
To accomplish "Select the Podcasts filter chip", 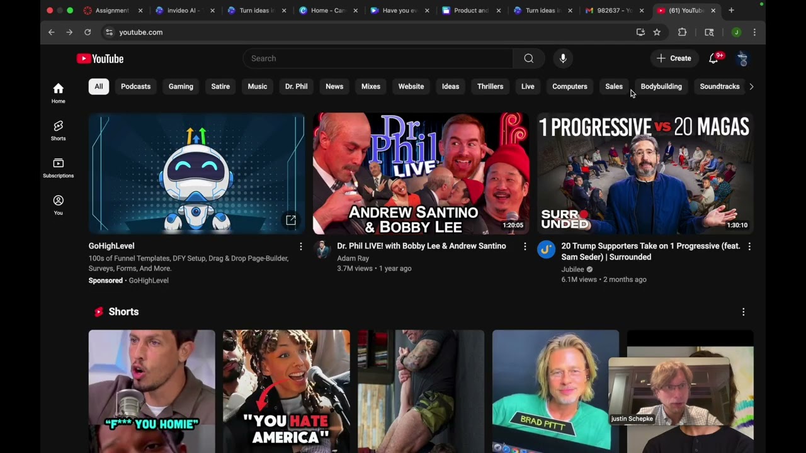I will pos(135,86).
